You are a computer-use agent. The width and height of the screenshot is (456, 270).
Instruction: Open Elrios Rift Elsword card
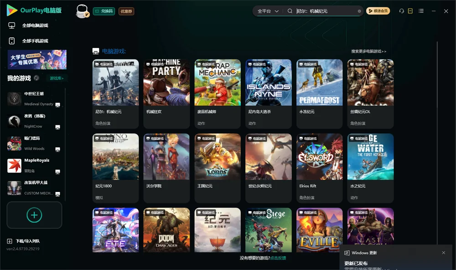(319, 168)
